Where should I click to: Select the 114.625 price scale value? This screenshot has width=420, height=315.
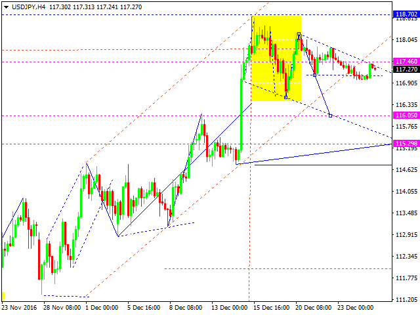(406, 169)
